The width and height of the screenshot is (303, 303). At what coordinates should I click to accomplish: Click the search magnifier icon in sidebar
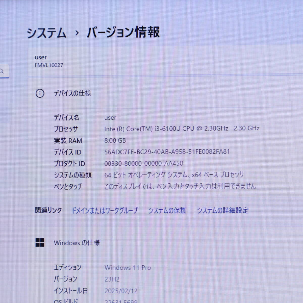point(2,71)
